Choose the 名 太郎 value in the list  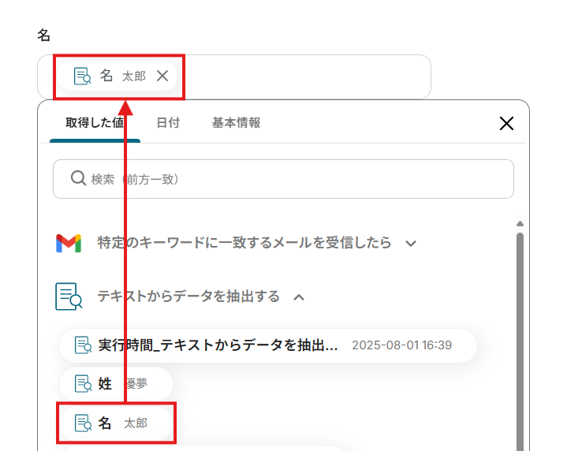point(116,423)
